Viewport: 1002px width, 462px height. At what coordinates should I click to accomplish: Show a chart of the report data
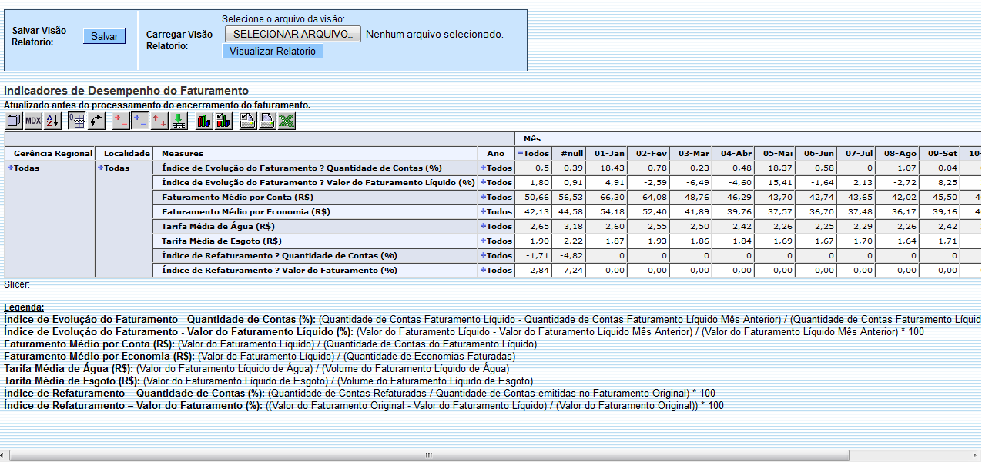205,120
